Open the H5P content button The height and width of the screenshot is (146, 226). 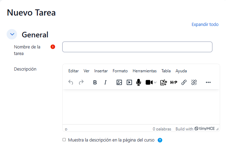click(174, 82)
